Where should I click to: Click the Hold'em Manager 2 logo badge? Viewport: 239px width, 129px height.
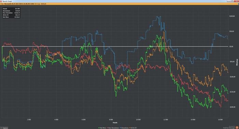237,128
